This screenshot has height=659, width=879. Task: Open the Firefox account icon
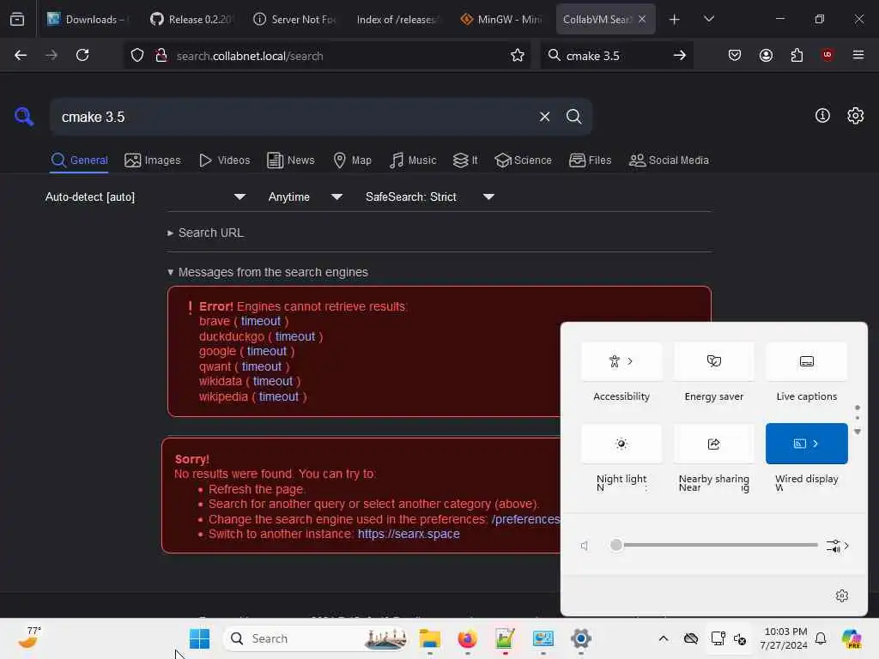click(x=766, y=55)
